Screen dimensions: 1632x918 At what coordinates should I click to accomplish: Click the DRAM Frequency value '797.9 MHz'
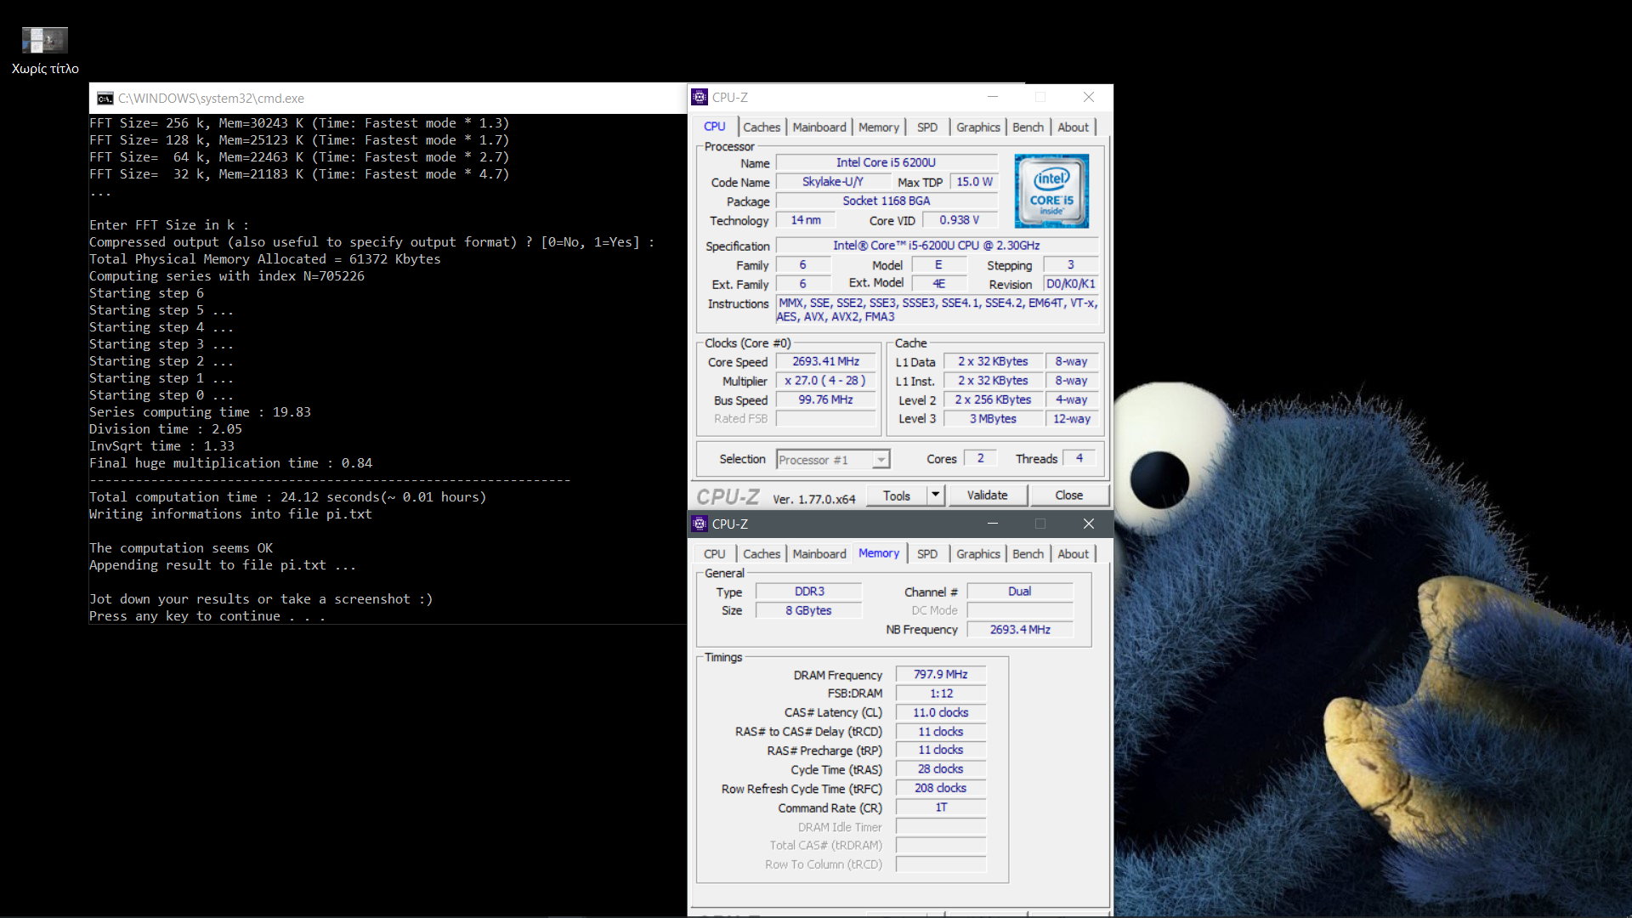[x=941, y=675]
